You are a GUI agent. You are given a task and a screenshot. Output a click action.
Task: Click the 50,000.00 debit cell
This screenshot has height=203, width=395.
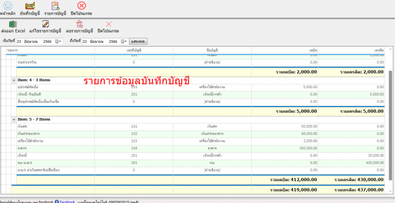pos(285,126)
